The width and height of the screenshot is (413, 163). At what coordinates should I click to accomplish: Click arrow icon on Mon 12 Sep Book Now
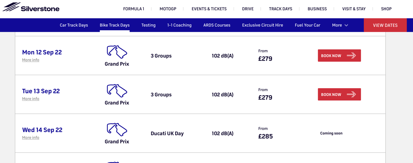coord(351,56)
